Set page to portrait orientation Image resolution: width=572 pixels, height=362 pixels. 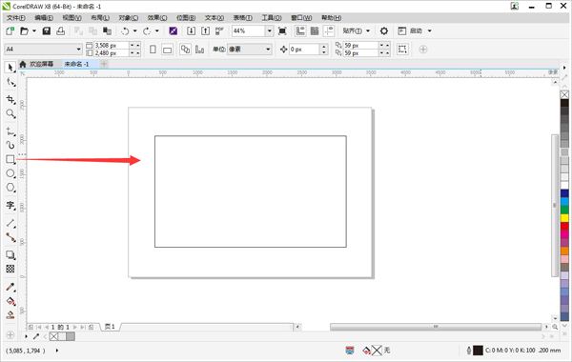pyautogui.click(x=153, y=50)
